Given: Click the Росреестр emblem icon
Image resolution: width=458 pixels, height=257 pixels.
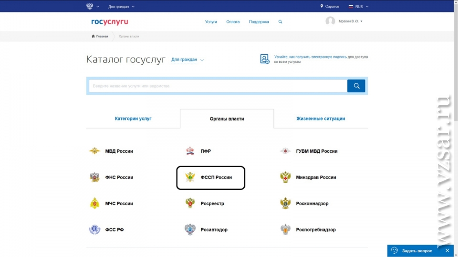Looking at the screenshot, I should coord(190,203).
